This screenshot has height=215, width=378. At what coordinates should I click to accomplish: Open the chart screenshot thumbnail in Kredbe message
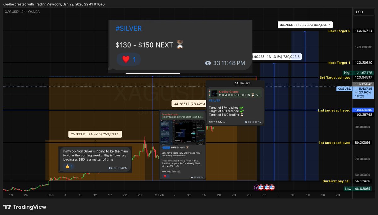point(183,133)
